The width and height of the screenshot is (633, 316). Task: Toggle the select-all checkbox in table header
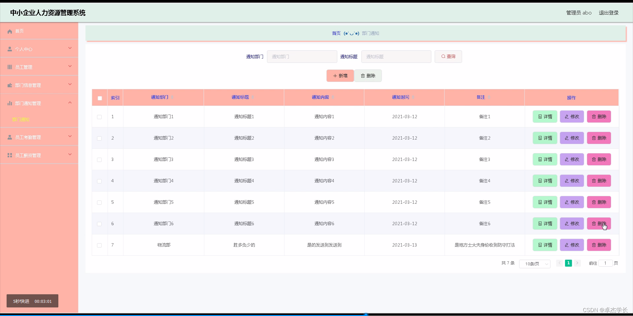pyautogui.click(x=100, y=98)
